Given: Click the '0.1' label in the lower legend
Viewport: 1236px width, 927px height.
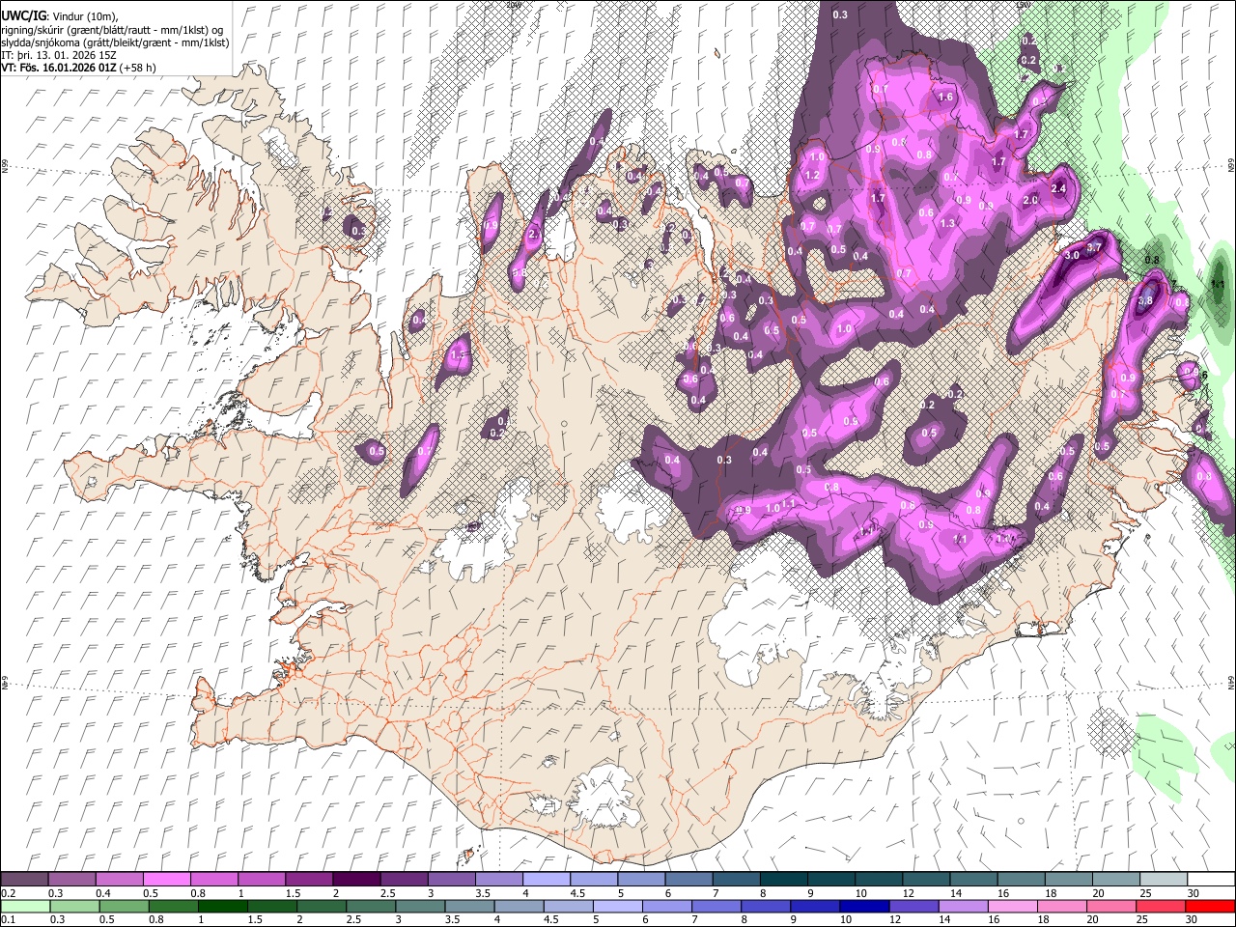Looking at the screenshot, I should 7,920.
